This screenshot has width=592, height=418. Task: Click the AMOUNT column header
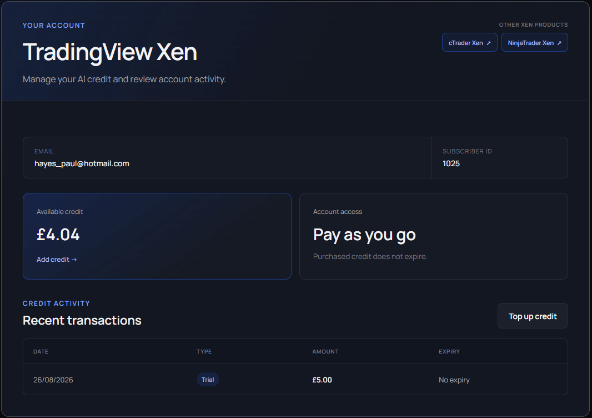click(325, 351)
